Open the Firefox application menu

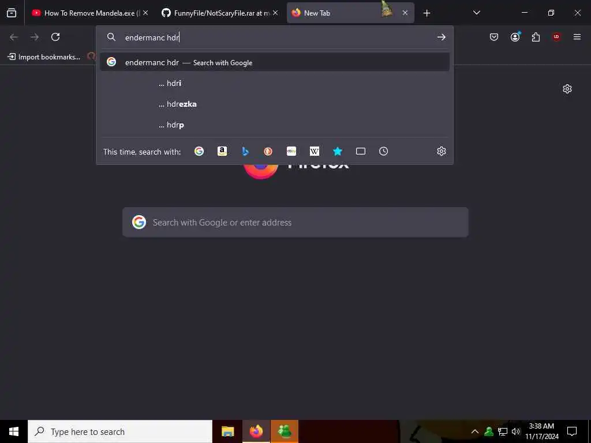(x=577, y=37)
